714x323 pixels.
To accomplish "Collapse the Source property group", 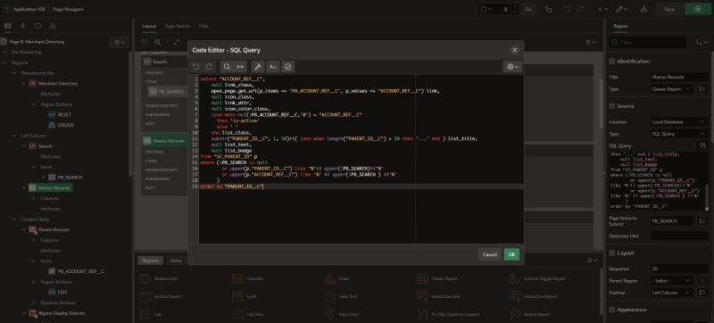I will (x=612, y=105).
